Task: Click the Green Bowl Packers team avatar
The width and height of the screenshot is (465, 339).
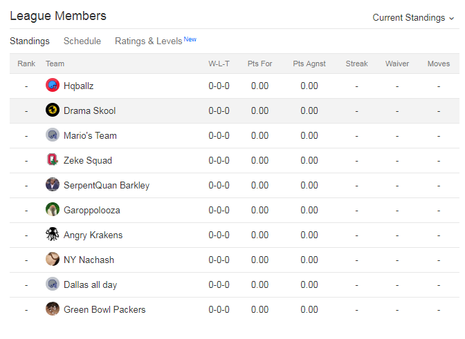Action: point(53,309)
